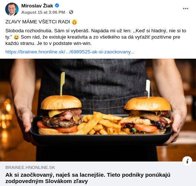
Task: Click the 'Sloboda rozhodnutia' post paragraph
Action: [x=96, y=37]
